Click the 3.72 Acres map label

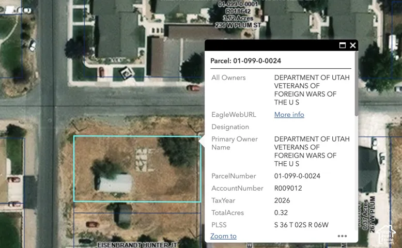pos(238,18)
